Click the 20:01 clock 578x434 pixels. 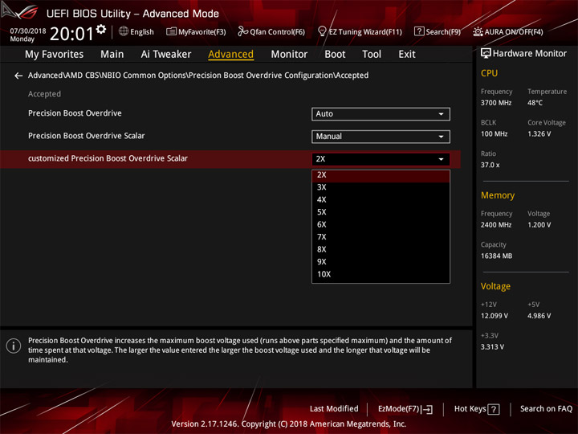point(72,34)
